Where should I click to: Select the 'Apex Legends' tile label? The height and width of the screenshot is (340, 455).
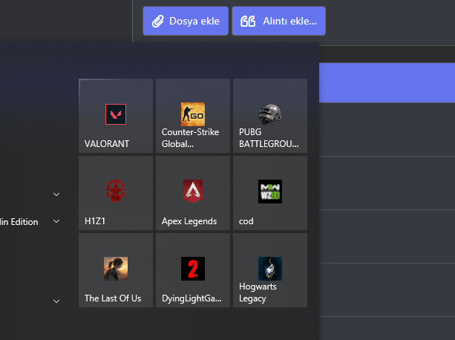[x=189, y=221]
